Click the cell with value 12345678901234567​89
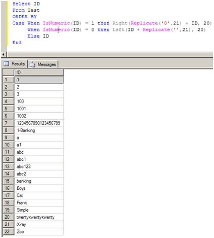 coord(39,123)
